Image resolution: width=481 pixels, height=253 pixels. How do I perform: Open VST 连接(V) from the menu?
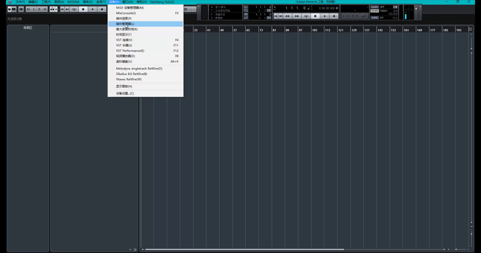(145, 40)
